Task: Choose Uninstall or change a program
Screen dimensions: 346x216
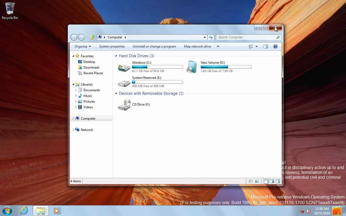Action: pos(154,46)
